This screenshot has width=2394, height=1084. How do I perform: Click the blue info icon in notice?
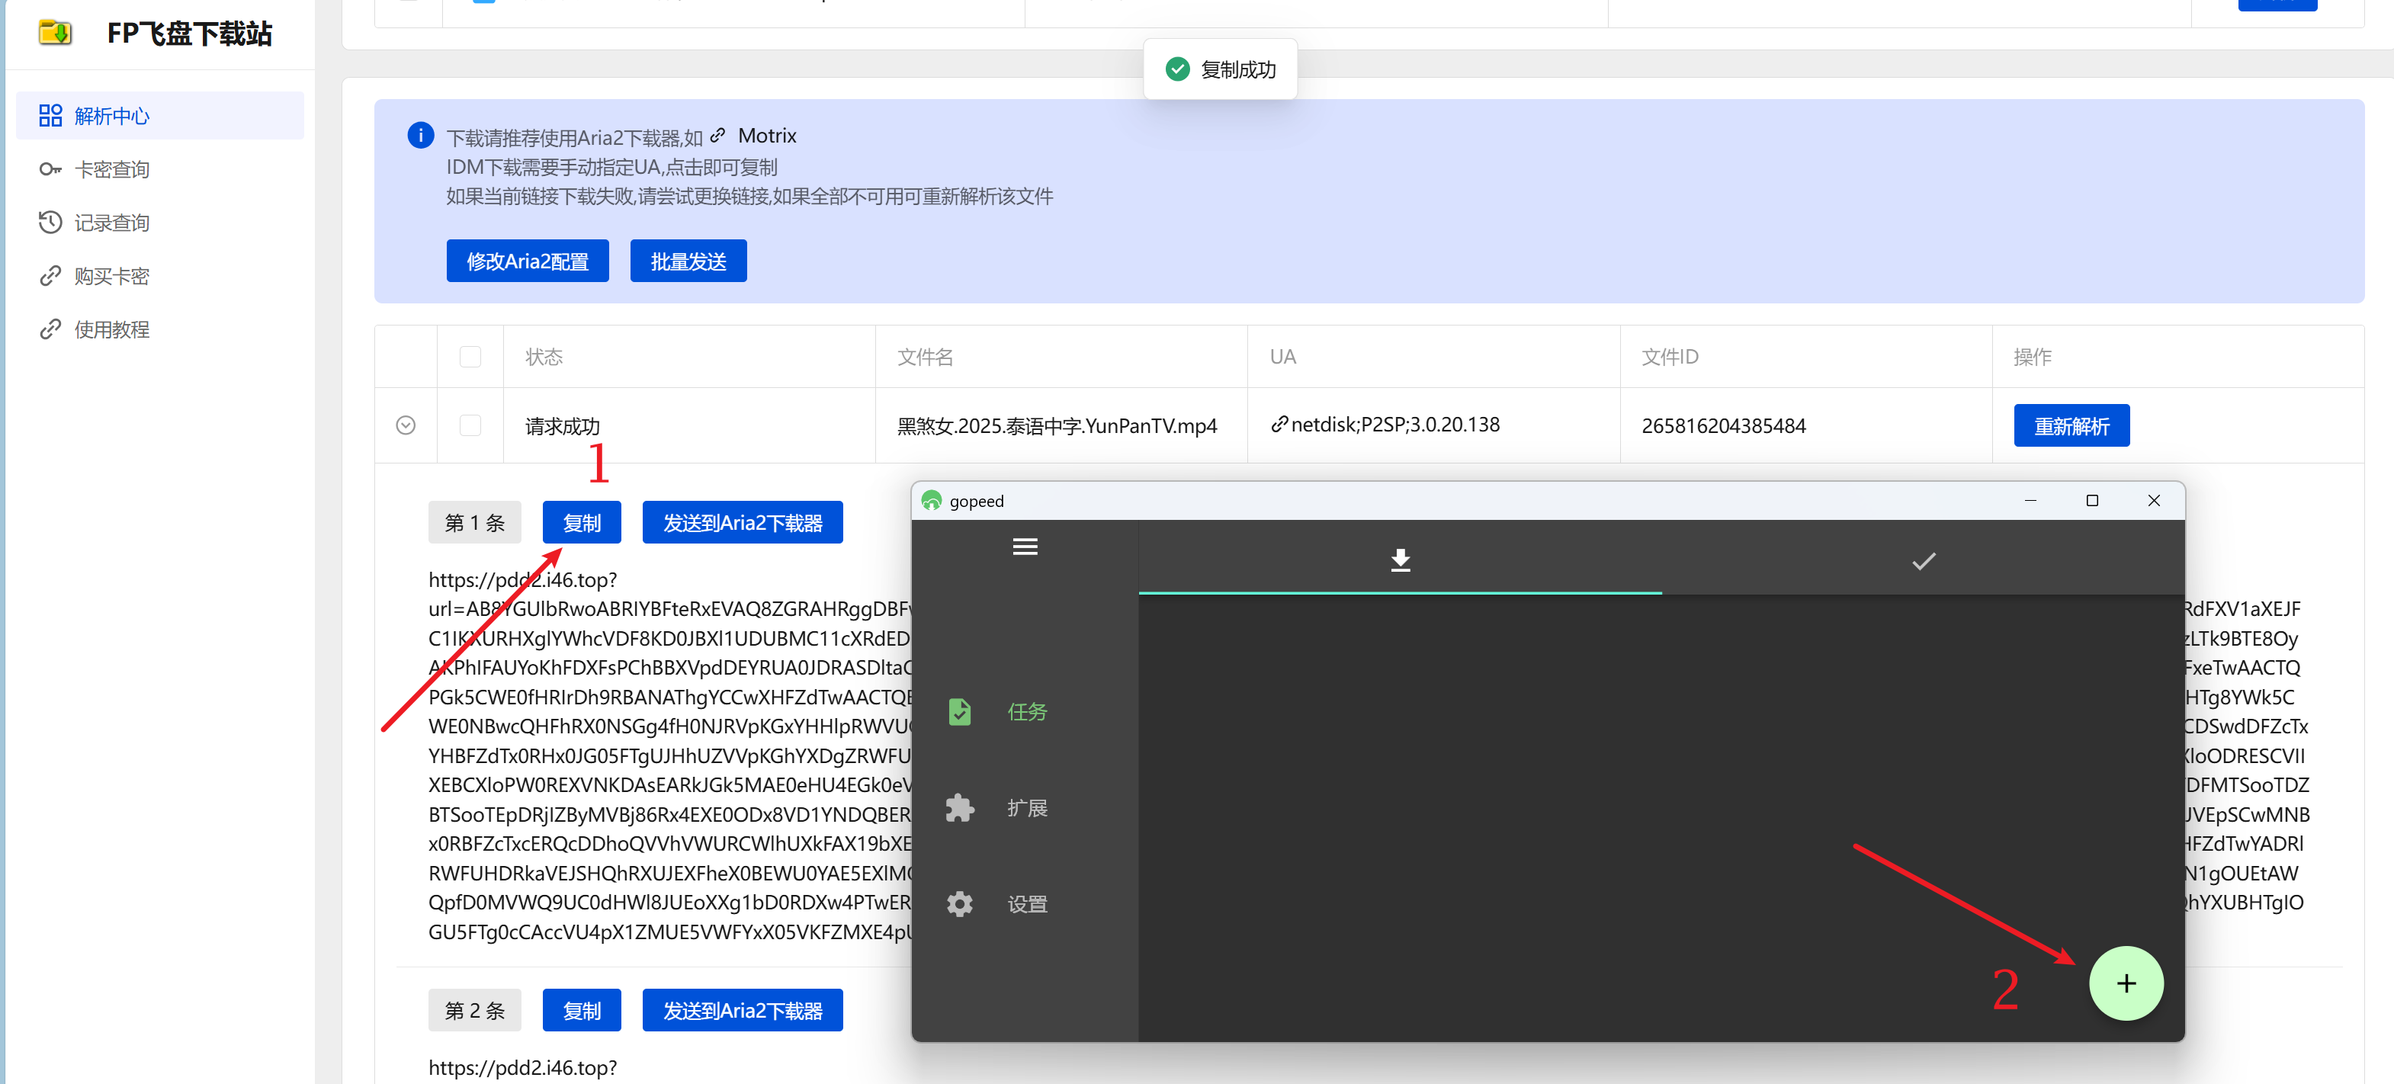(x=420, y=136)
